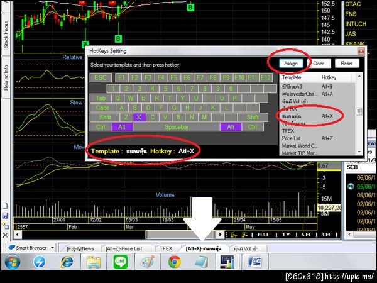The height and width of the screenshot is (283, 377).
Task: Click the new document icon on left toolbar
Action: (x=5, y=206)
